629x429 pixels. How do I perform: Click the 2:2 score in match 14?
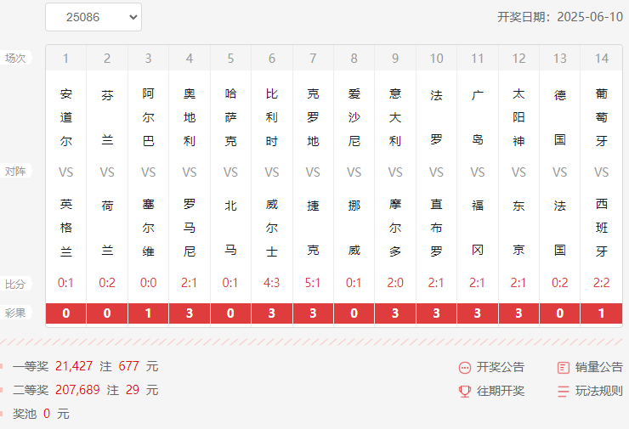click(x=601, y=283)
